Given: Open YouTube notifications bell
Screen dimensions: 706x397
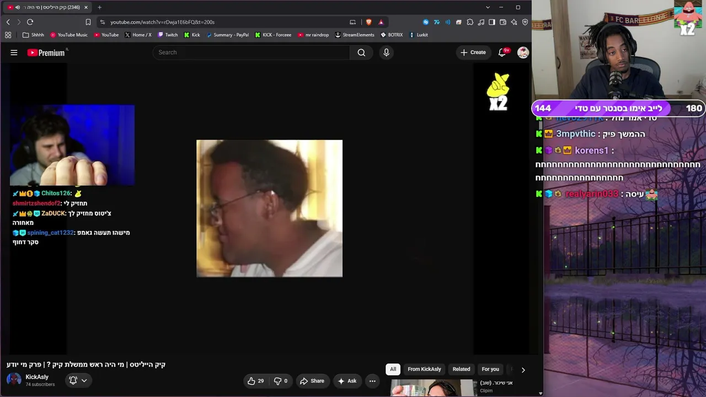Looking at the screenshot, I should click(x=502, y=52).
